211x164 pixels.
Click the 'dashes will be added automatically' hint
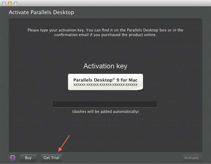coord(105,112)
